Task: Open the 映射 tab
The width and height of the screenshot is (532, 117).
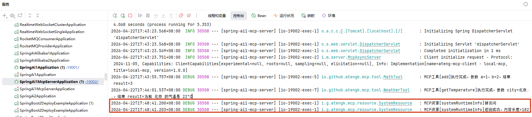Action: [308, 16]
